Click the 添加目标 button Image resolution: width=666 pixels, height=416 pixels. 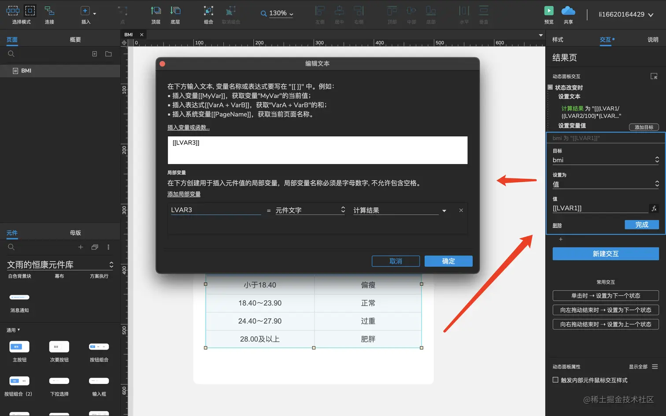tap(644, 127)
